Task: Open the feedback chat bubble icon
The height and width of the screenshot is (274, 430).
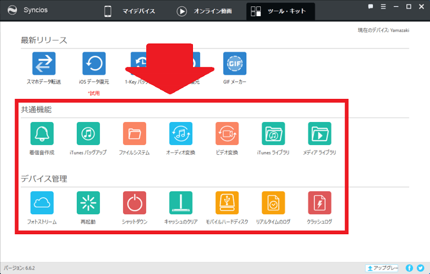Action: click(370, 6)
